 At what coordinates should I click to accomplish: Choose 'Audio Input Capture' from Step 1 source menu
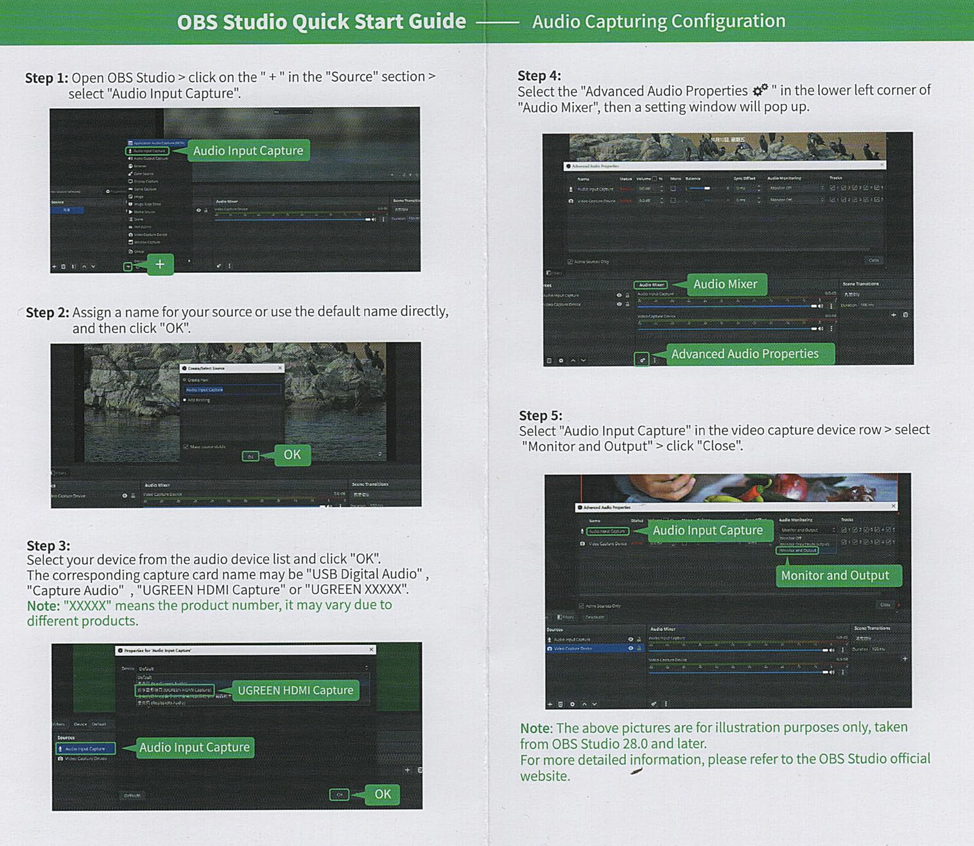148,151
